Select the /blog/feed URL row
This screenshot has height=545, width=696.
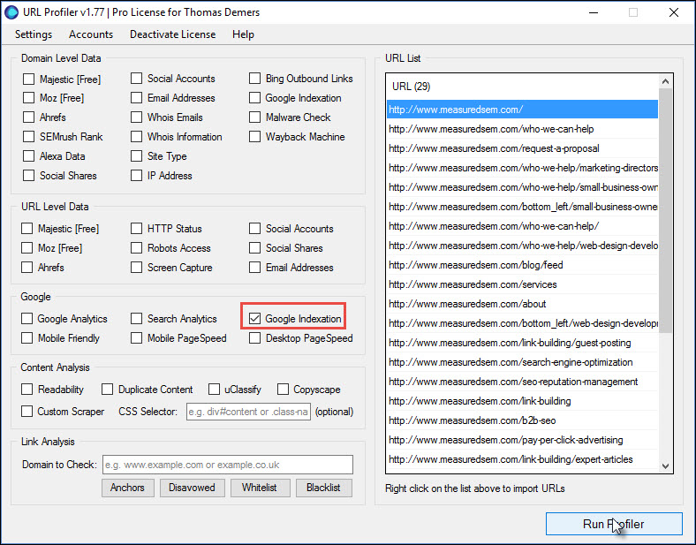click(x=522, y=265)
